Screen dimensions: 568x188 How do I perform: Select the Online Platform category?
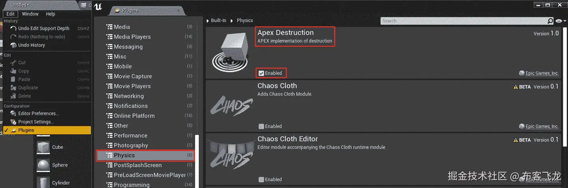coord(145,116)
